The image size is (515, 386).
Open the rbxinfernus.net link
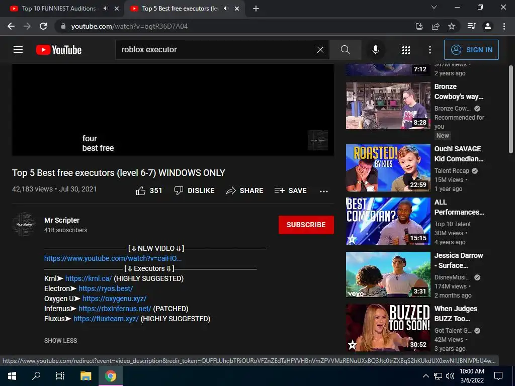(x=115, y=309)
